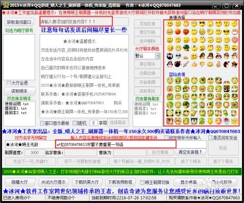Select the handshake emoticon
The width and height of the screenshot is (244, 203).
click(x=210, y=64)
